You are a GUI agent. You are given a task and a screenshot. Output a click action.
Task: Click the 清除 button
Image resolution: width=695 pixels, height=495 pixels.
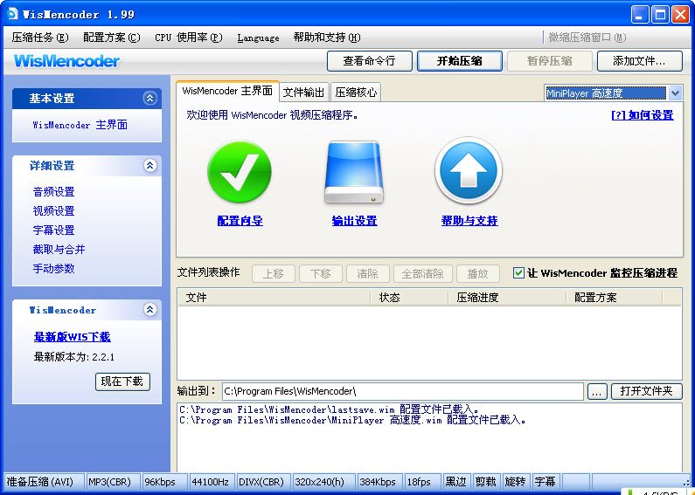pos(367,273)
